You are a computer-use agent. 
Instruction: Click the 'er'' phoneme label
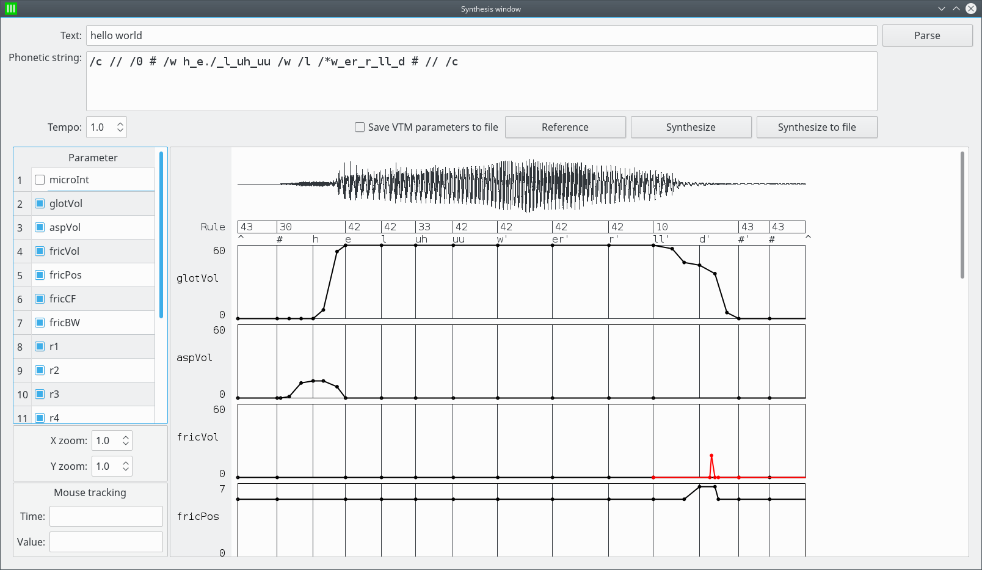click(560, 239)
